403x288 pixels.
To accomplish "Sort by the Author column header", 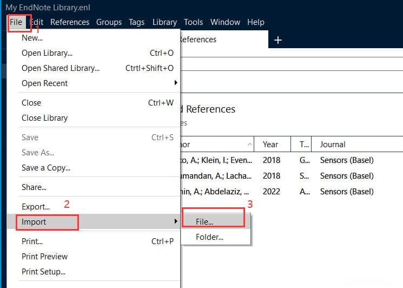I will coord(217,145).
